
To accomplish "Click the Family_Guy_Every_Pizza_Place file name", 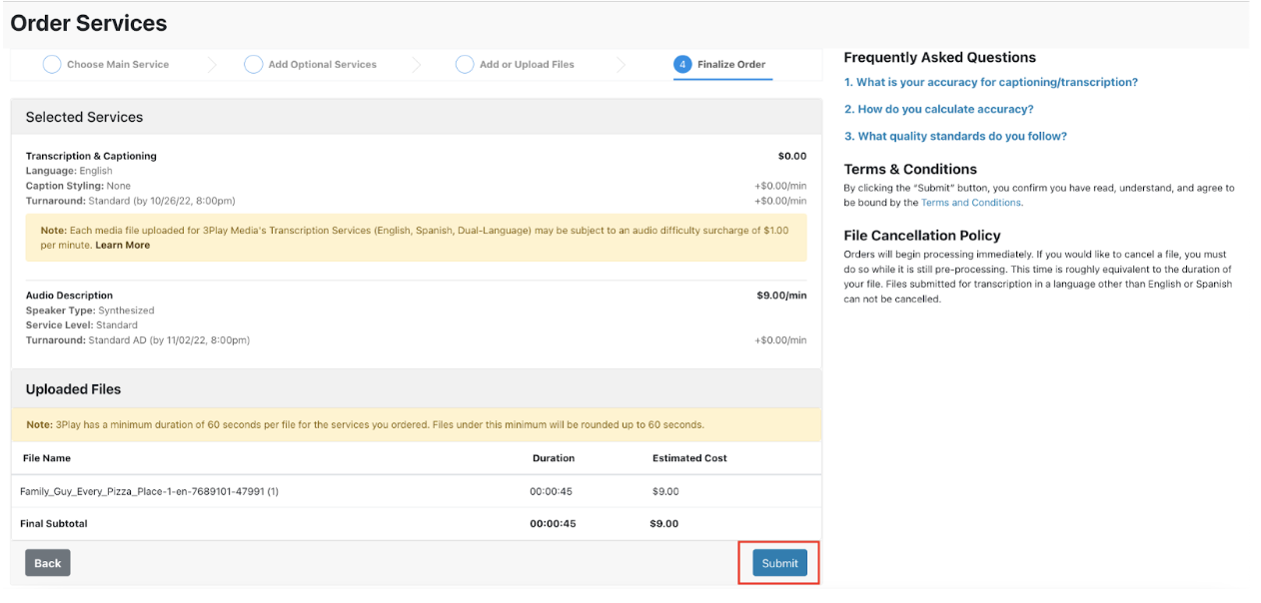I will [x=150, y=491].
